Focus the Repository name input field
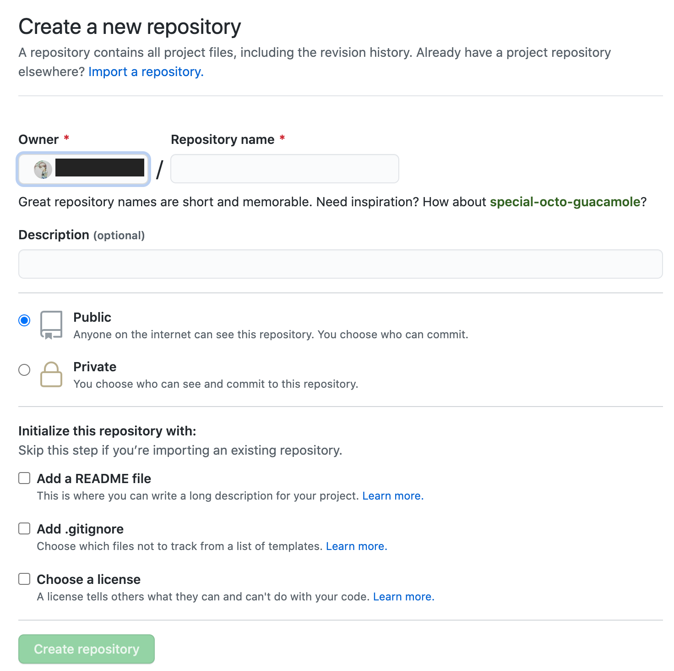The width and height of the screenshot is (674, 671). pos(285,169)
